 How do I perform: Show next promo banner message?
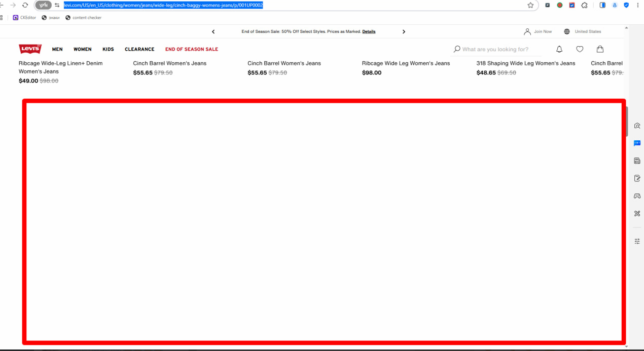pyautogui.click(x=404, y=31)
